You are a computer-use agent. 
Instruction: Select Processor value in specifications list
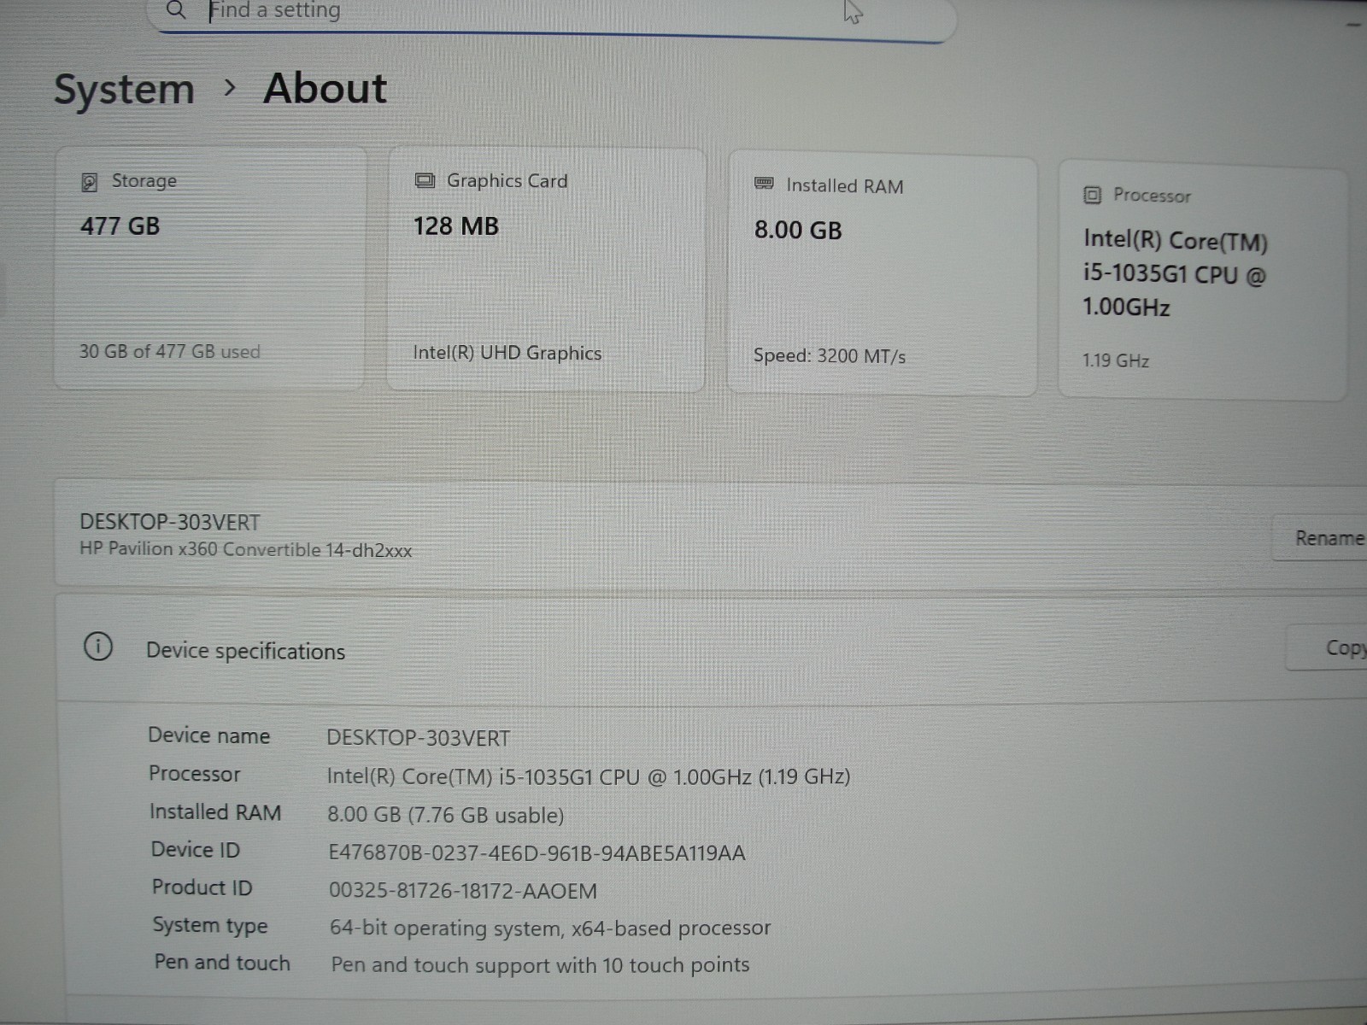[589, 776]
